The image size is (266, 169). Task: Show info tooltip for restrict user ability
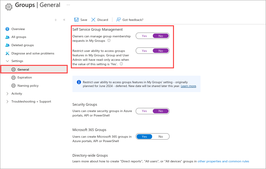(121, 64)
